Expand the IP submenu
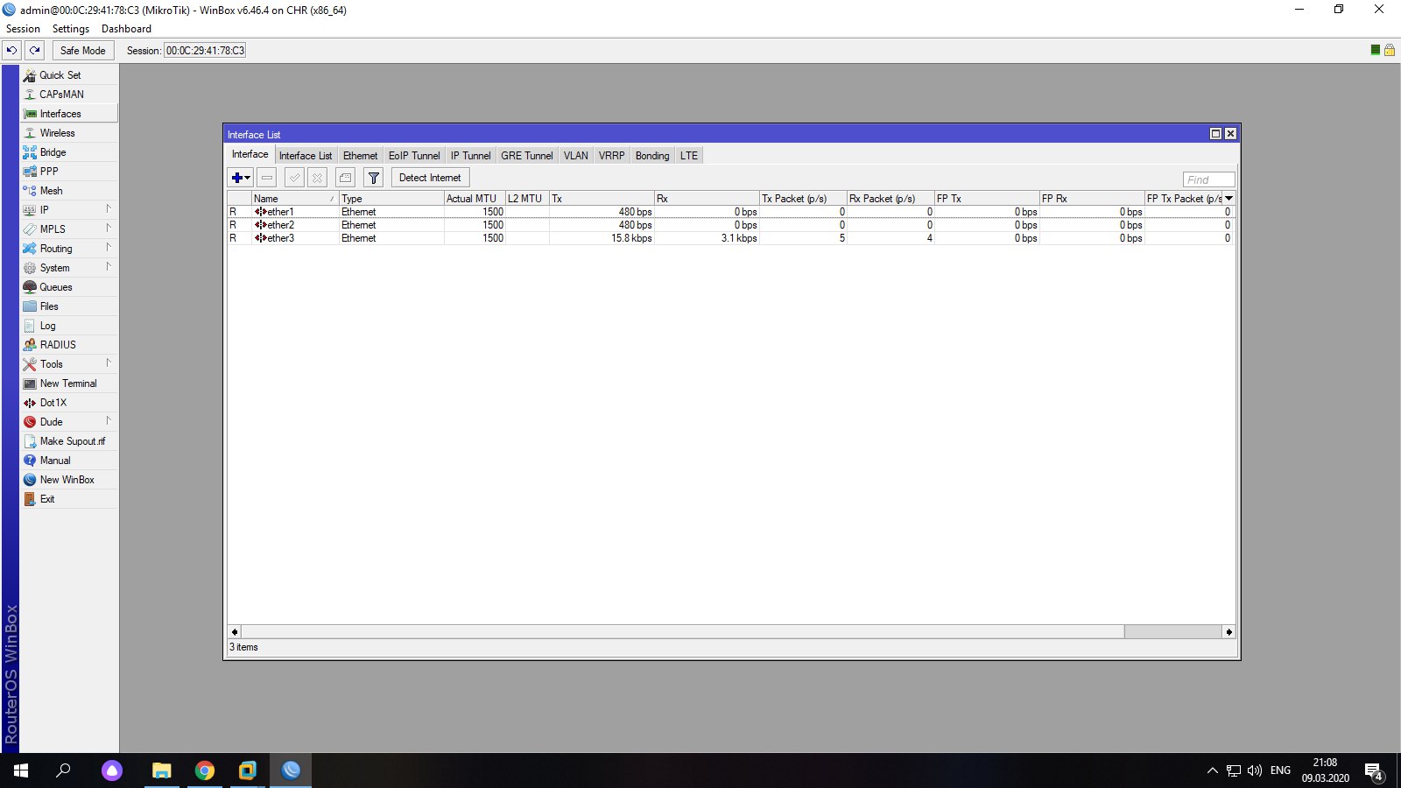Screen dimensions: 1401x788 69,210
